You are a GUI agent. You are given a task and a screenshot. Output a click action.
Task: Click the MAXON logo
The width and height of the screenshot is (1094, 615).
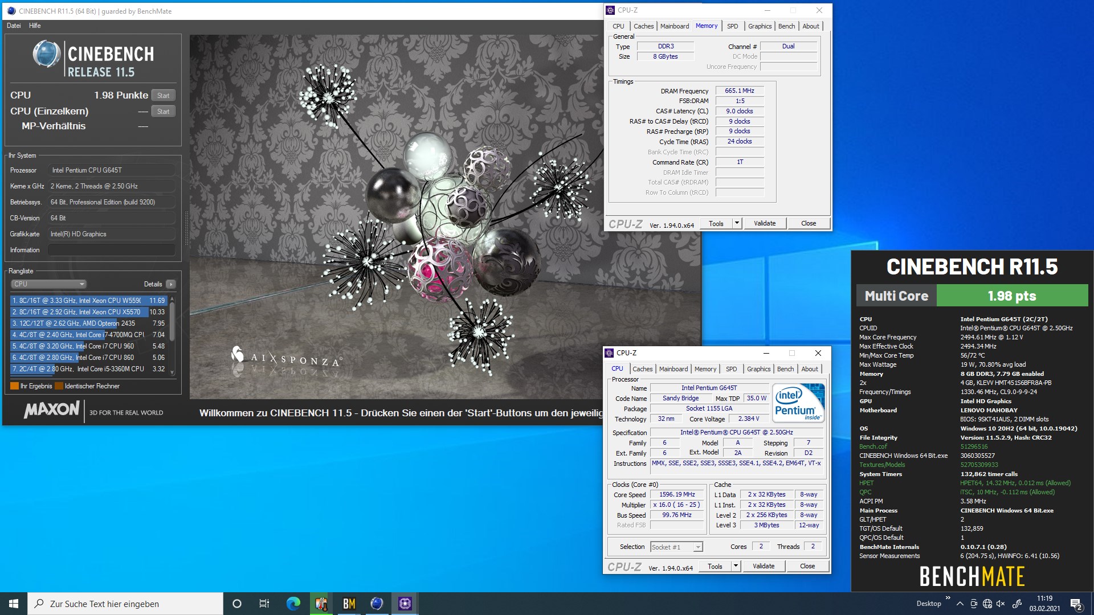tap(51, 409)
